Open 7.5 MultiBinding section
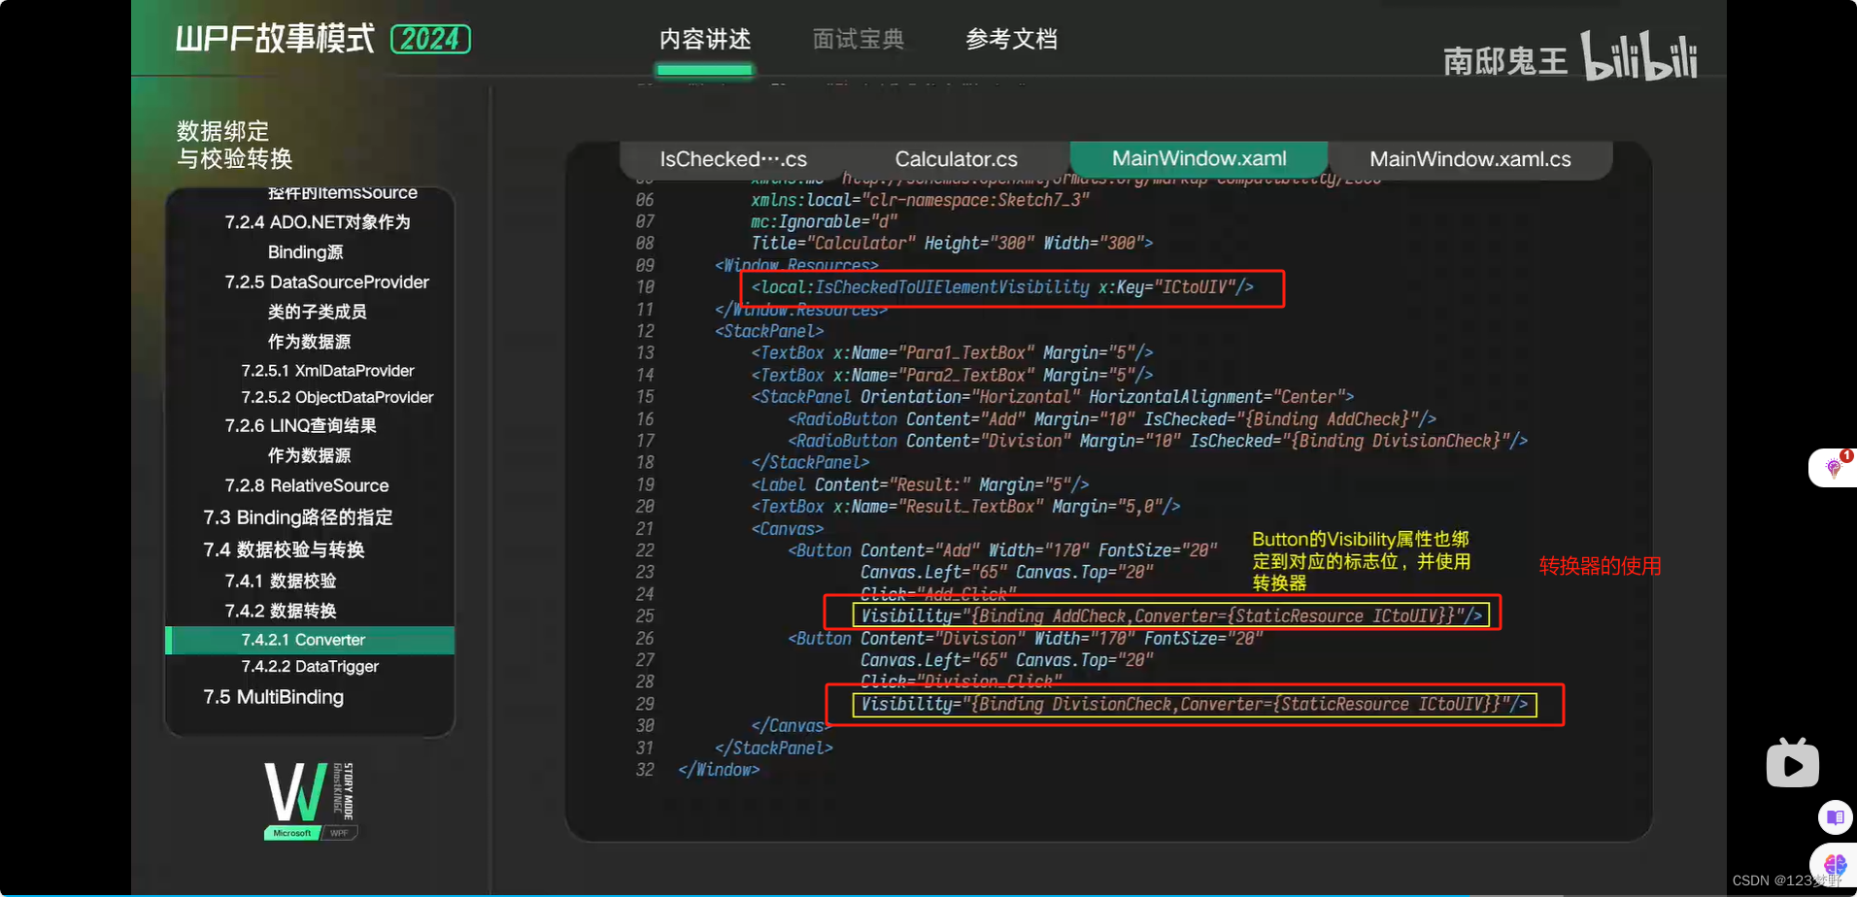Image resolution: width=1857 pixels, height=897 pixels. (x=273, y=697)
